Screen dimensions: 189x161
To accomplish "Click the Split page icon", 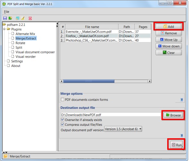I will click(x=13, y=47).
